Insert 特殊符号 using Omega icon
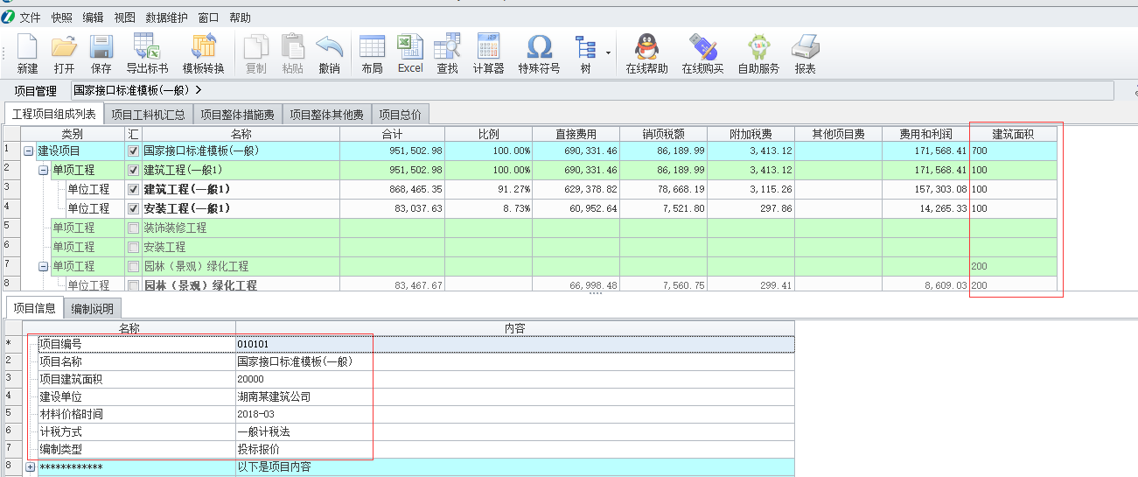This screenshot has width=1138, height=477. [539, 47]
